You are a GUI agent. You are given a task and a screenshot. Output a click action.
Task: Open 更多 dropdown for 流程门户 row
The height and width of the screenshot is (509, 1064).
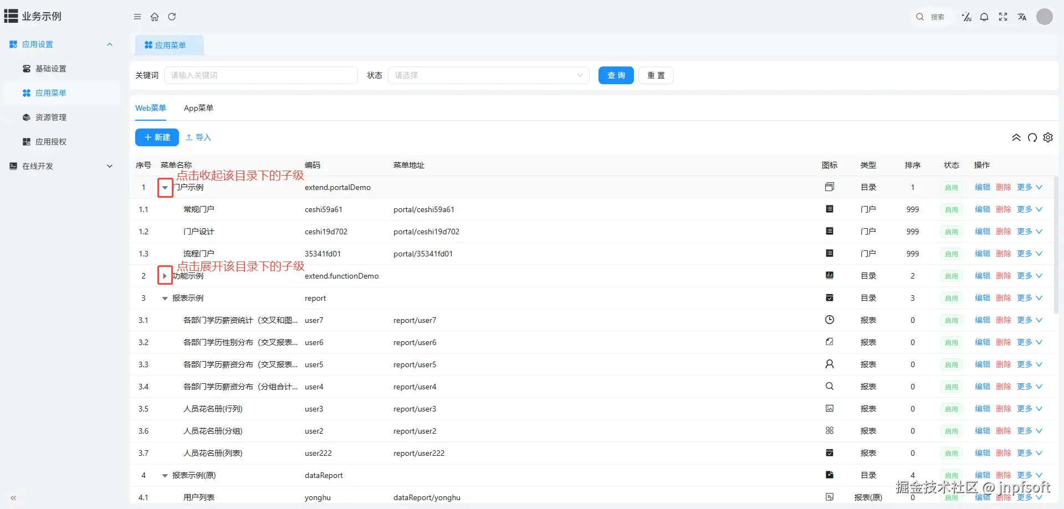coord(1030,254)
